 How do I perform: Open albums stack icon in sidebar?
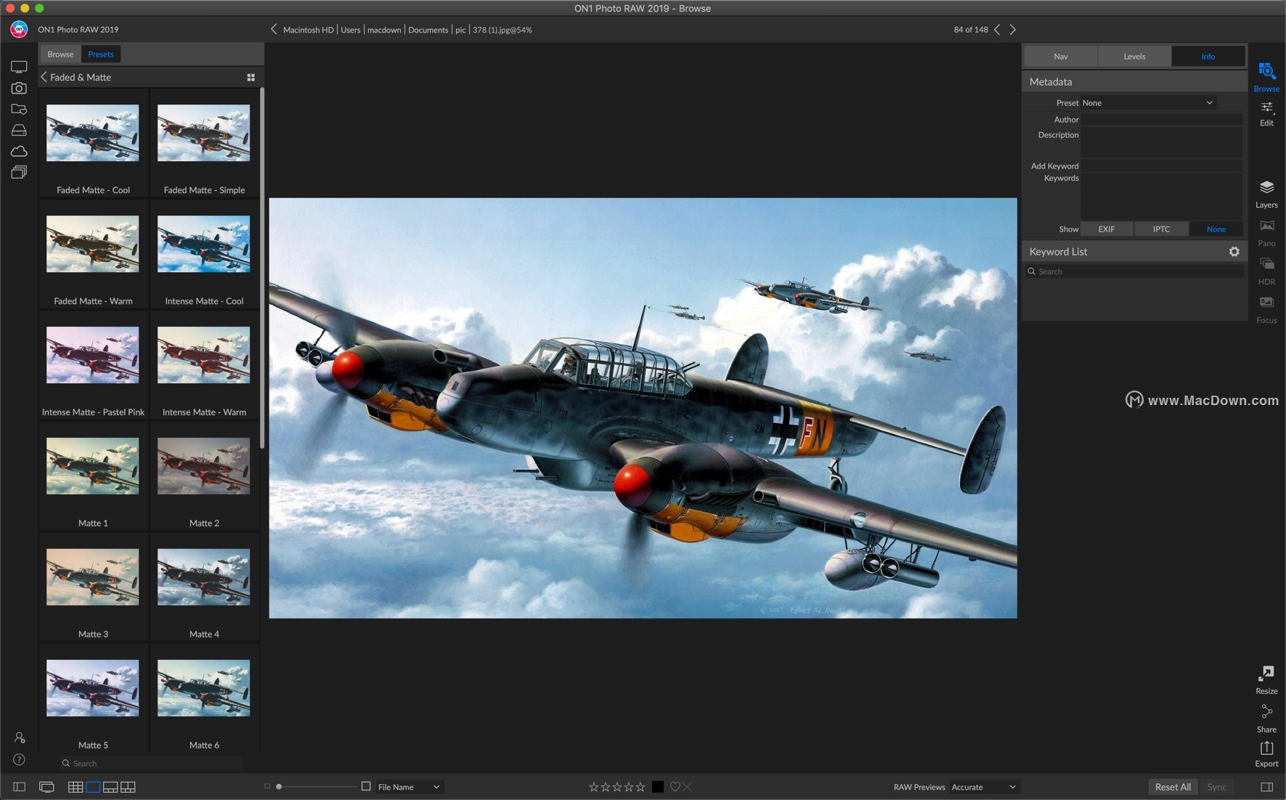pyautogui.click(x=19, y=172)
